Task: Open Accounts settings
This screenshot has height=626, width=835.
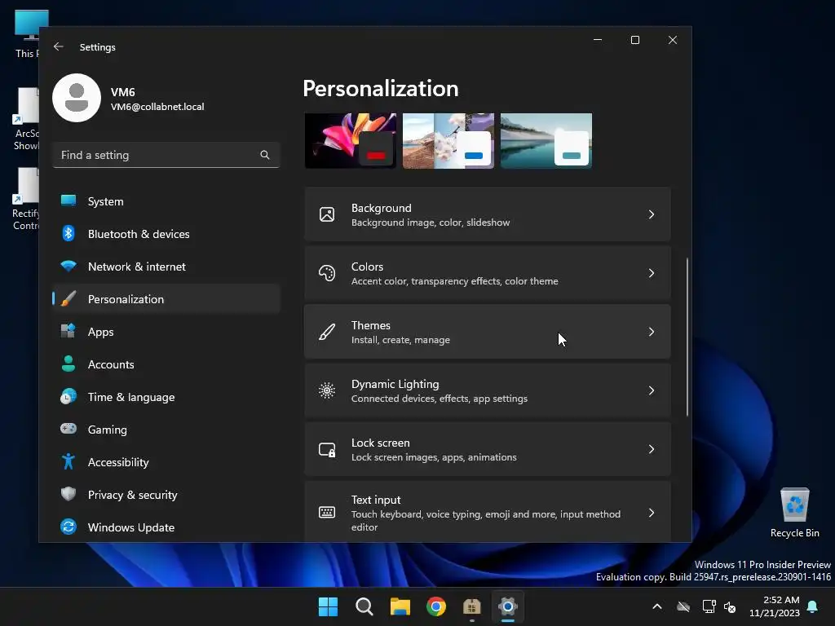Action: pyautogui.click(x=166, y=364)
